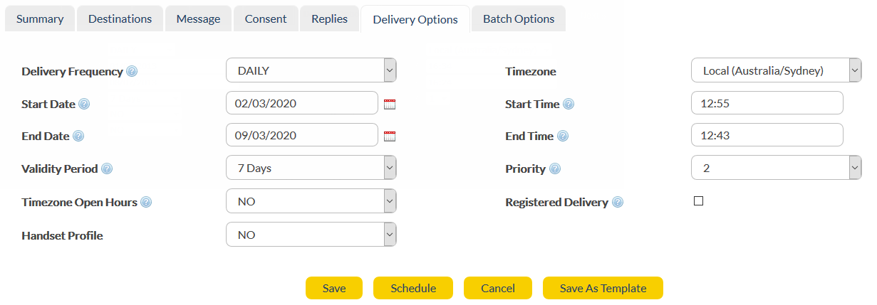The image size is (877, 305).
Task: Open the Start Date calendar picker
Action: point(390,104)
